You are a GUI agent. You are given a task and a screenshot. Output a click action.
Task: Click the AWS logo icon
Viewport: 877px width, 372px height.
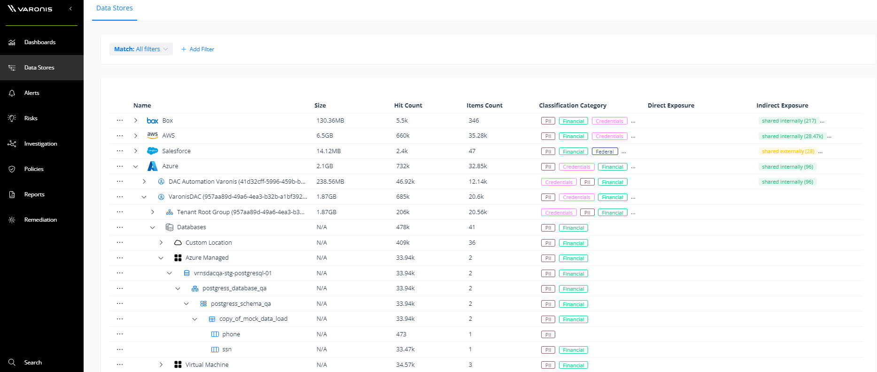tap(152, 135)
